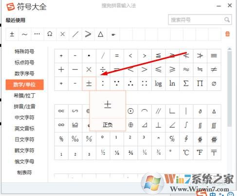Minimize the 符号大全 window
Screen dimensions: 237x196
point(219,6)
